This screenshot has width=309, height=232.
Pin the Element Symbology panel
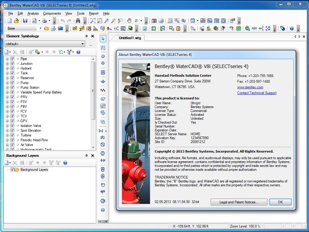click(x=86, y=36)
